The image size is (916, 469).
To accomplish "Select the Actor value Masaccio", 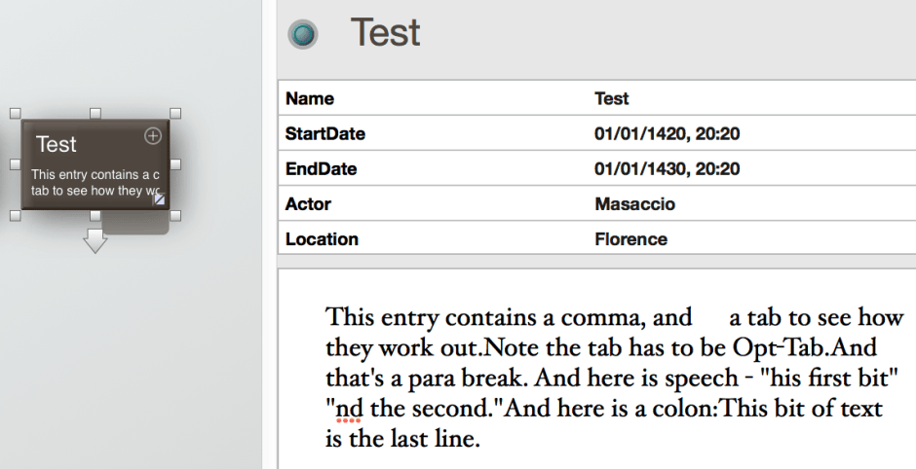I will 634,203.
